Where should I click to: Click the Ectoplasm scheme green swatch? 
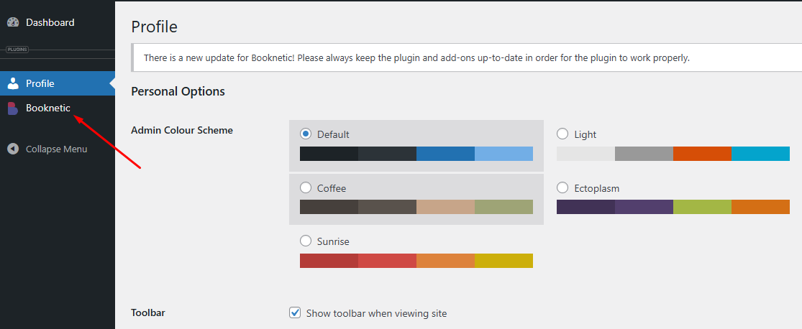tap(702, 207)
